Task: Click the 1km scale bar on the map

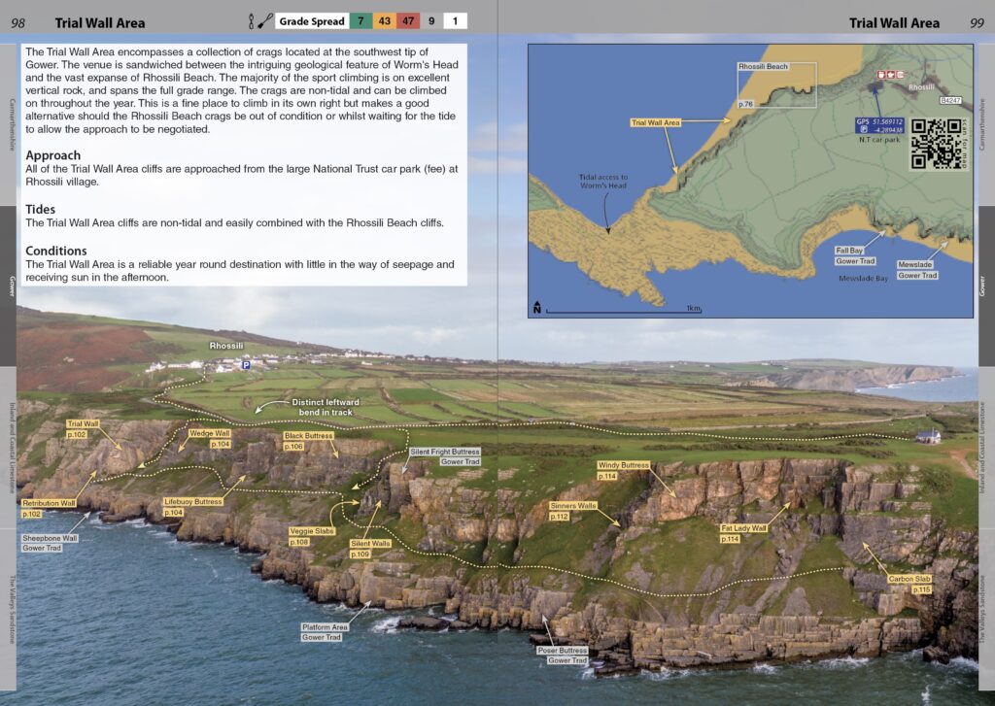Action: pyautogui.click(x=624, y=310)
